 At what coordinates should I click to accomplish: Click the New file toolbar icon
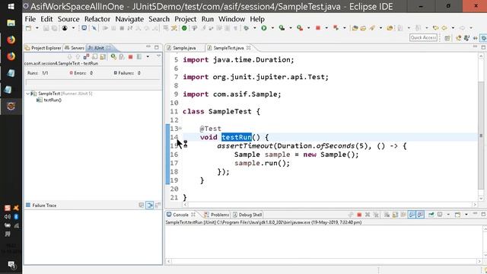[x=29, y=28]
